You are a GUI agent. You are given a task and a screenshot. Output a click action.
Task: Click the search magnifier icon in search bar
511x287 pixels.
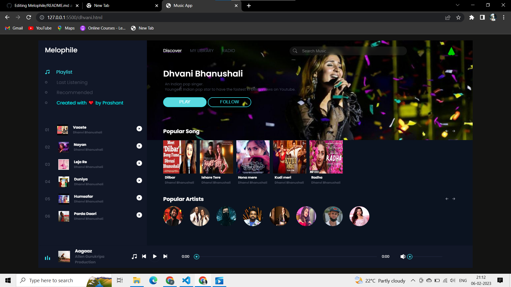pyautogui.click(x=295, y=51)
